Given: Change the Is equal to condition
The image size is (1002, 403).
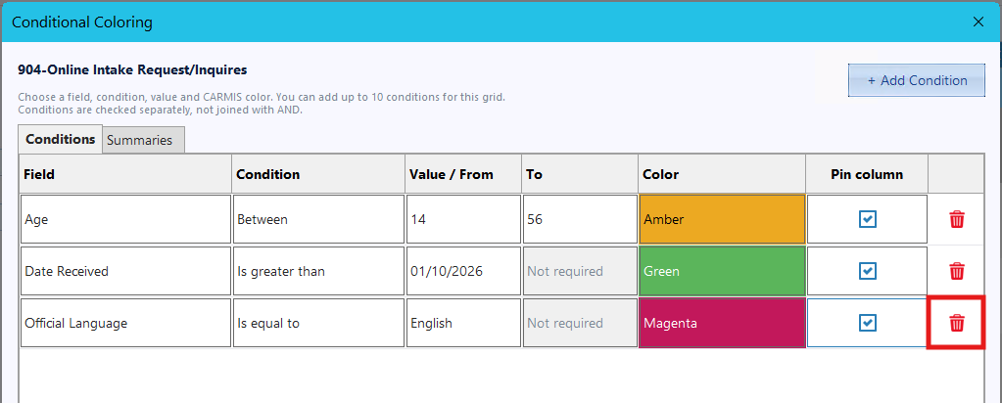Looking at the screenshot, I should (318, 323).
